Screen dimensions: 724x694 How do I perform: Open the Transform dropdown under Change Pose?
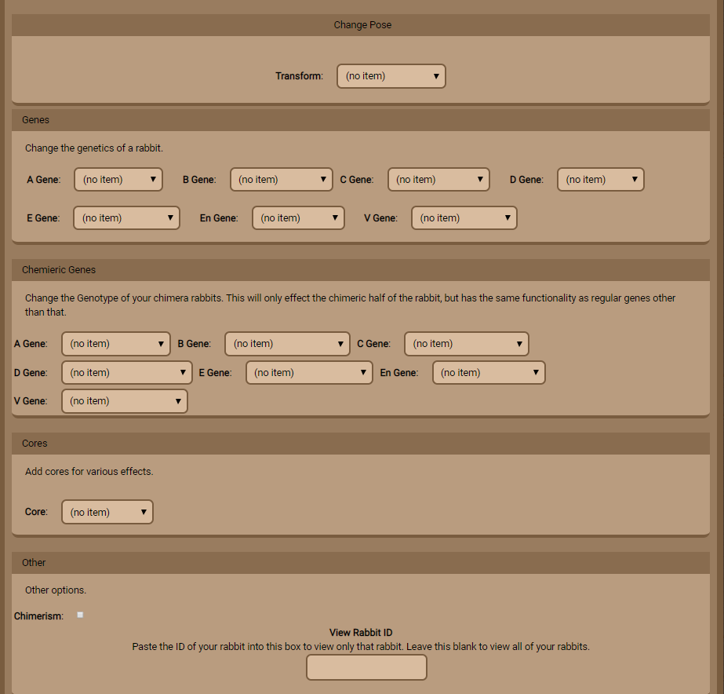391,76
